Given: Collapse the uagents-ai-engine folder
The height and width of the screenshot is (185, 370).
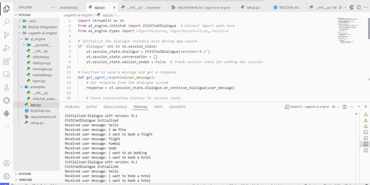Looking at the screenshot, I should pos(35,33).
